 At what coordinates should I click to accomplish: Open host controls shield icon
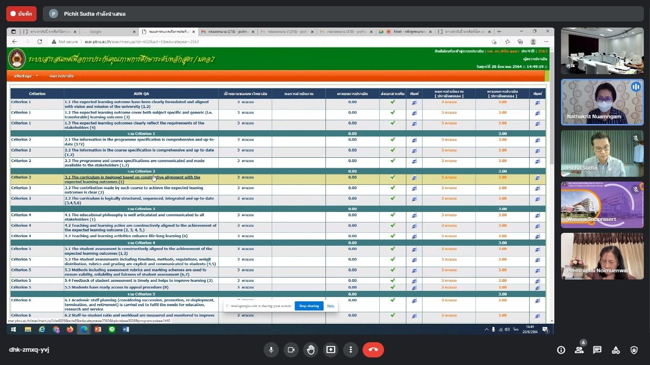[634, 350]
